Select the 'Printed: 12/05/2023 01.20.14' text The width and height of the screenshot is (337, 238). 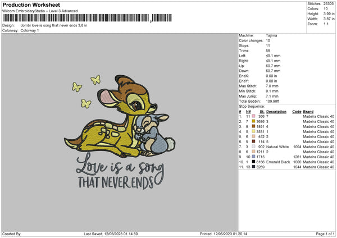click(224, 234)
